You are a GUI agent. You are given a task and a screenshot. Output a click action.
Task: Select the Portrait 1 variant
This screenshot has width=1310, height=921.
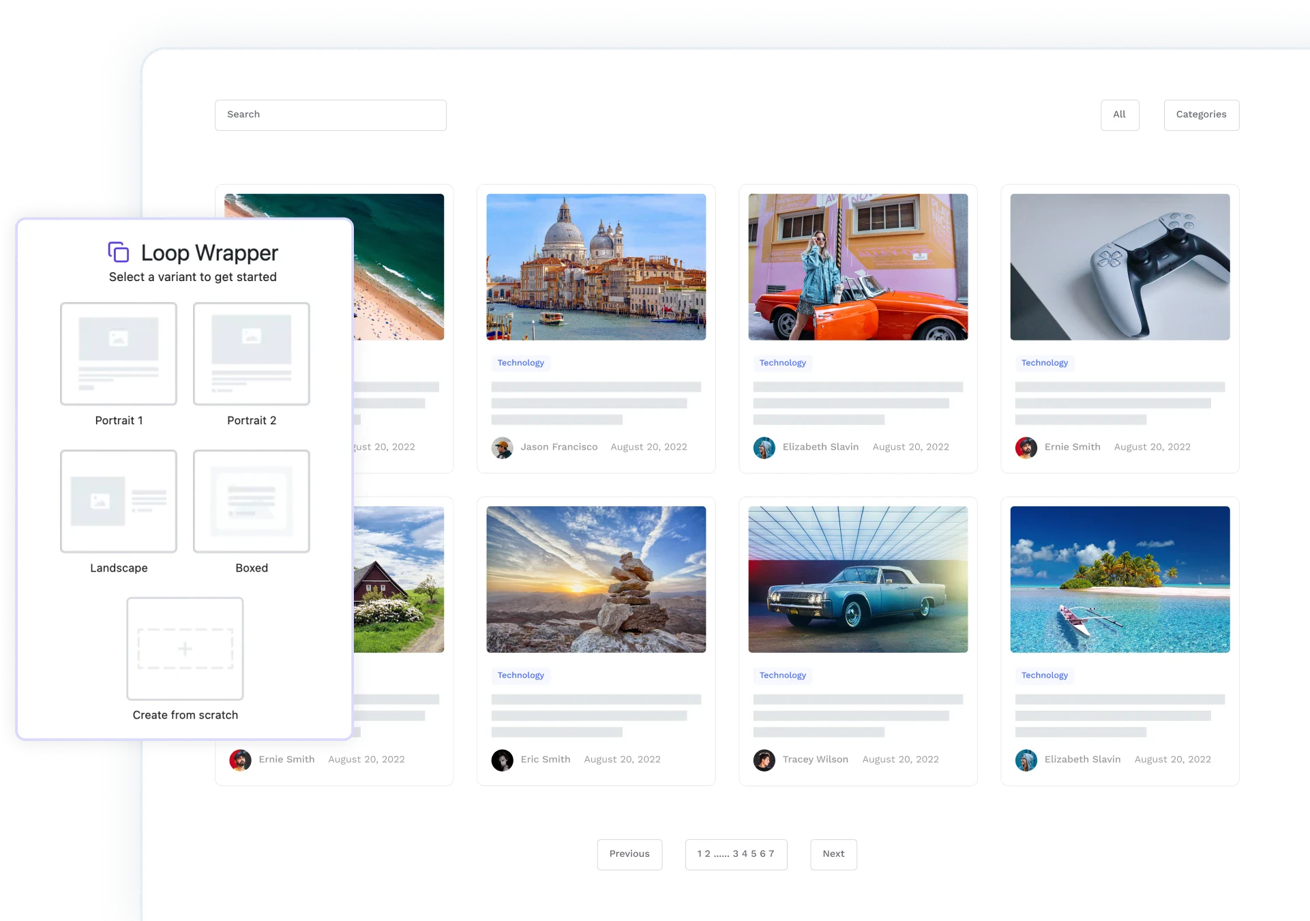click(118, 353)
